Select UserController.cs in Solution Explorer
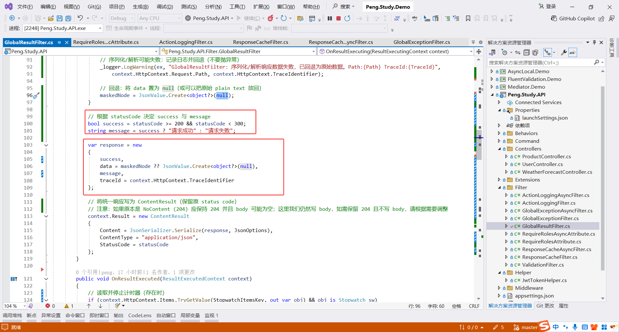The image size is (619, 332). [543, 164]
